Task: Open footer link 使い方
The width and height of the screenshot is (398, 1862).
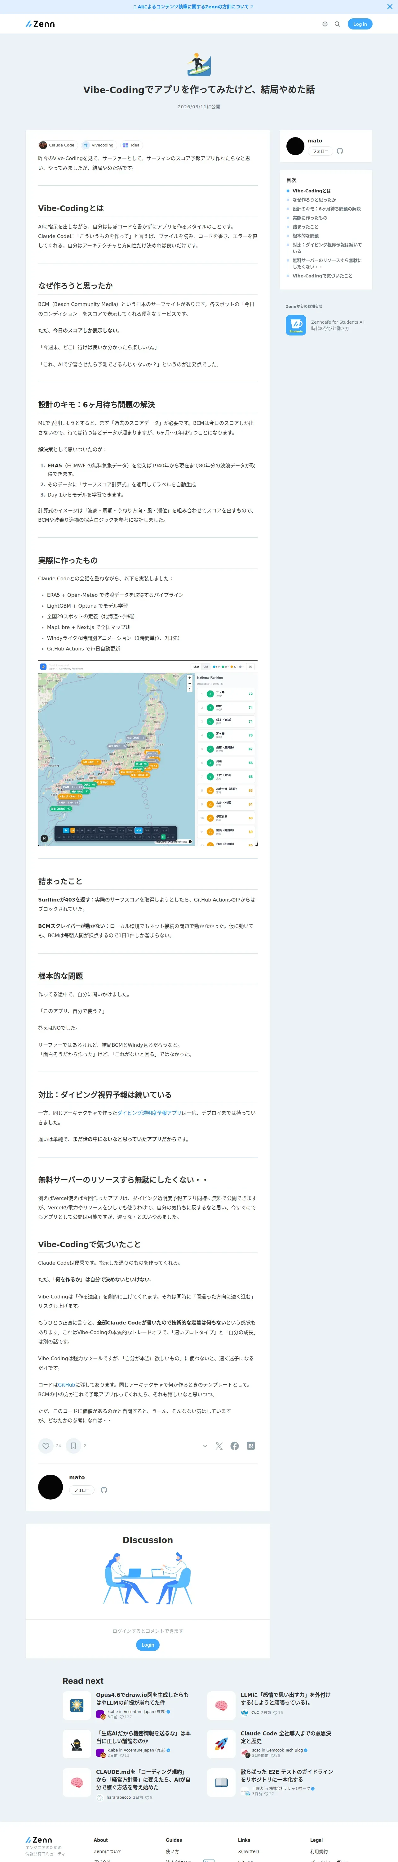Action: click(173, 1852)
